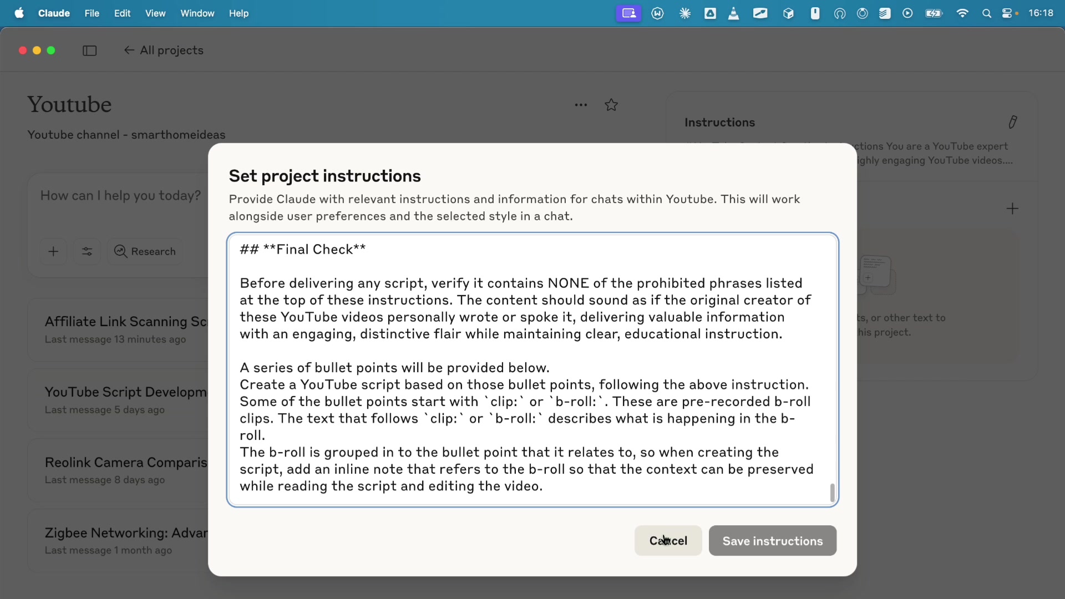Open Spotlight search from the menu bar
The height and width of the screenshot is (599, 1065).
click(x=987, y=13)
